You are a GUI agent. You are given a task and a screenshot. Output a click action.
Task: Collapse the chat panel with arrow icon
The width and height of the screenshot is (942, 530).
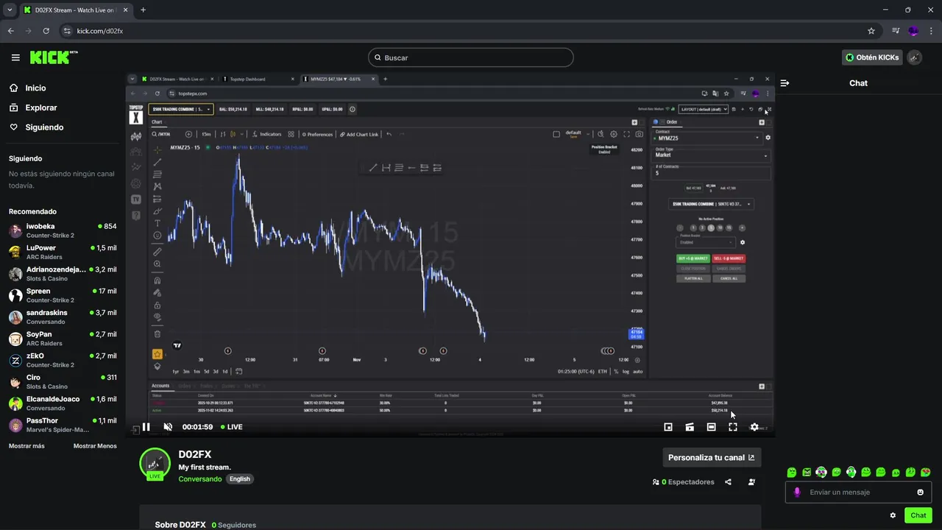(x=785, y=83)
